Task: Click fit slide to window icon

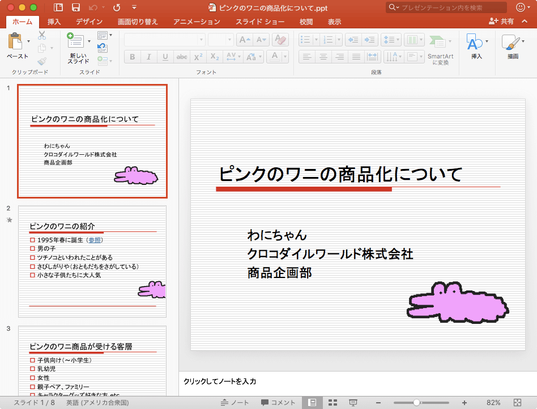Action: click(517, 402)
